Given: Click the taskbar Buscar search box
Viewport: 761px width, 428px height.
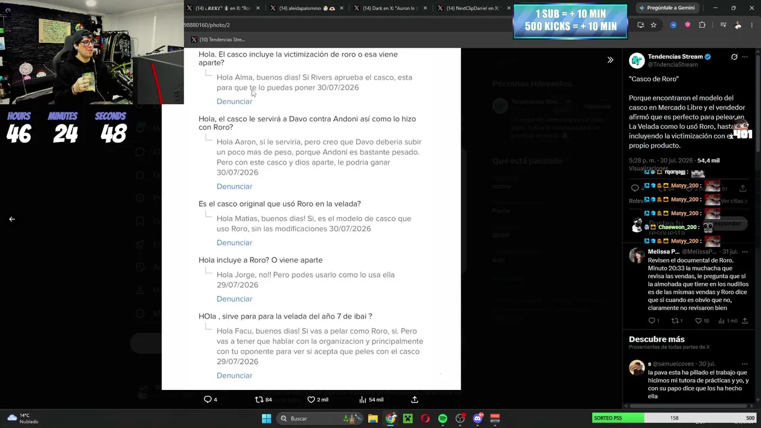Looking at the screenshot, I should point(321,418).
